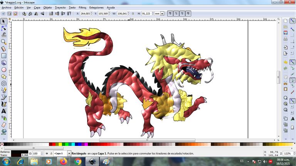The image size is (296, 166).
Task: Select the Ellipse circle tool
Action: [3, 70]
